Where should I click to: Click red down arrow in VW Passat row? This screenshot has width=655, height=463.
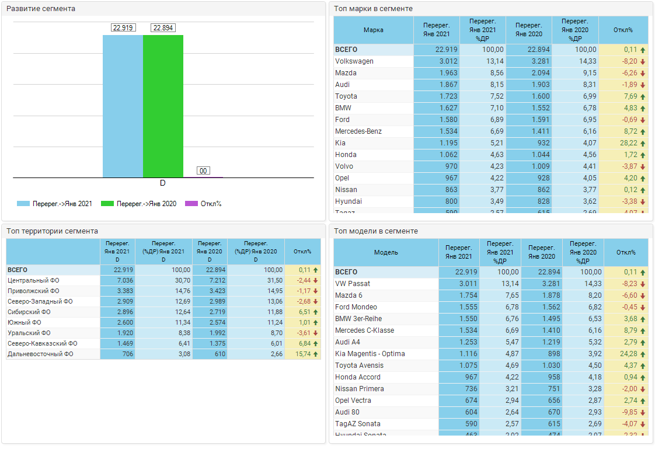pyautogui.click(x=643, y=284)
